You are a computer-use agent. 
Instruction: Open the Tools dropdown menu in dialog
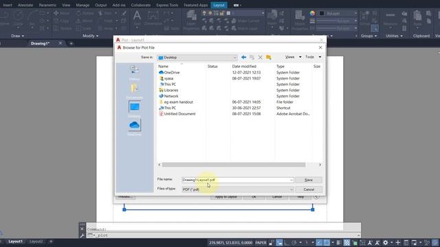coord(313,57)
